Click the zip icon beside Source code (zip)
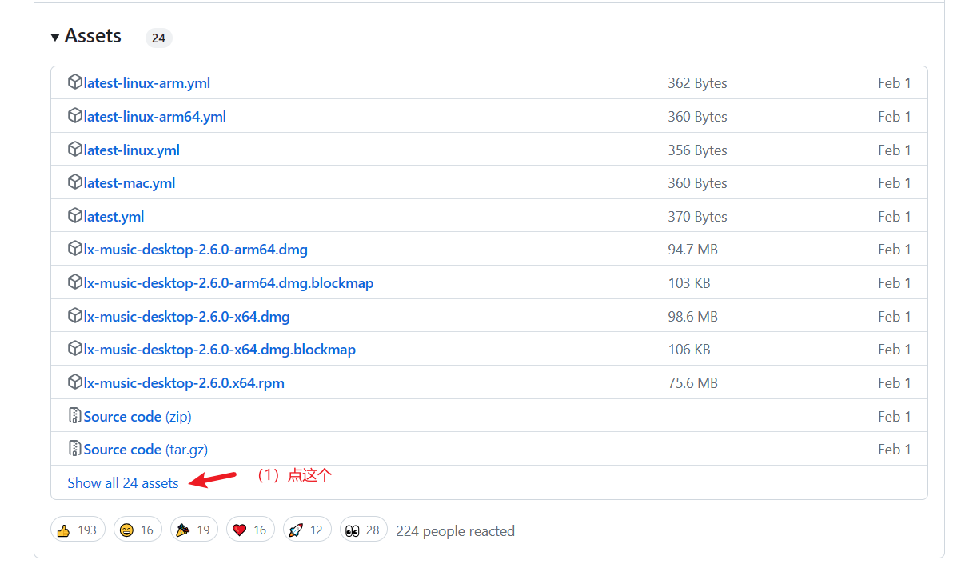 coord(75,416)
